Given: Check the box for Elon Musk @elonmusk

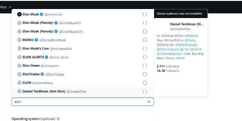Looking at the screenshot, I should [x=145, y=14].
